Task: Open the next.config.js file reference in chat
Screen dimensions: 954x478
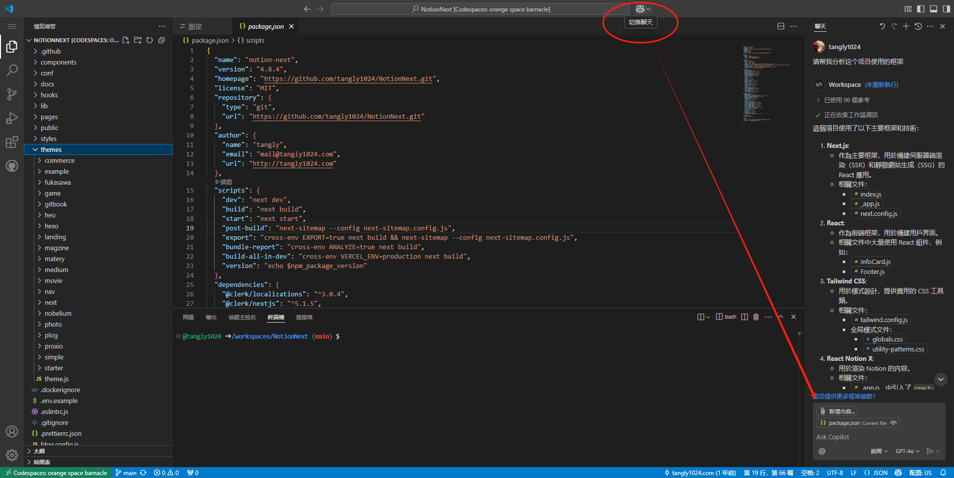Action: click(875, 213)
